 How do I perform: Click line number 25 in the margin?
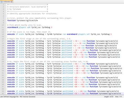pyautogui.click(x=3, y=59)
